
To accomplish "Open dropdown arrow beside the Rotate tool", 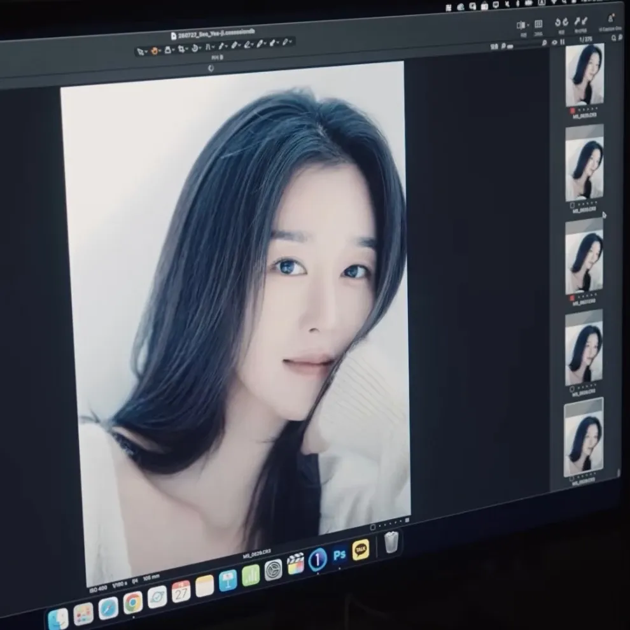I will click(x=200, y=48).
